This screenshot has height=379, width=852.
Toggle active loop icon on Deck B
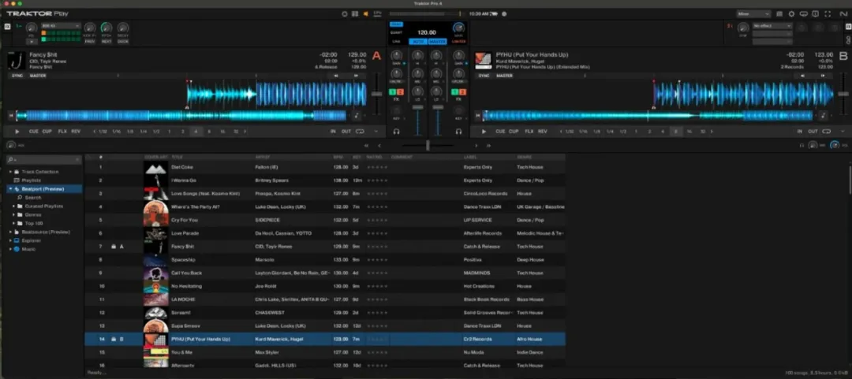coord(827,132)
